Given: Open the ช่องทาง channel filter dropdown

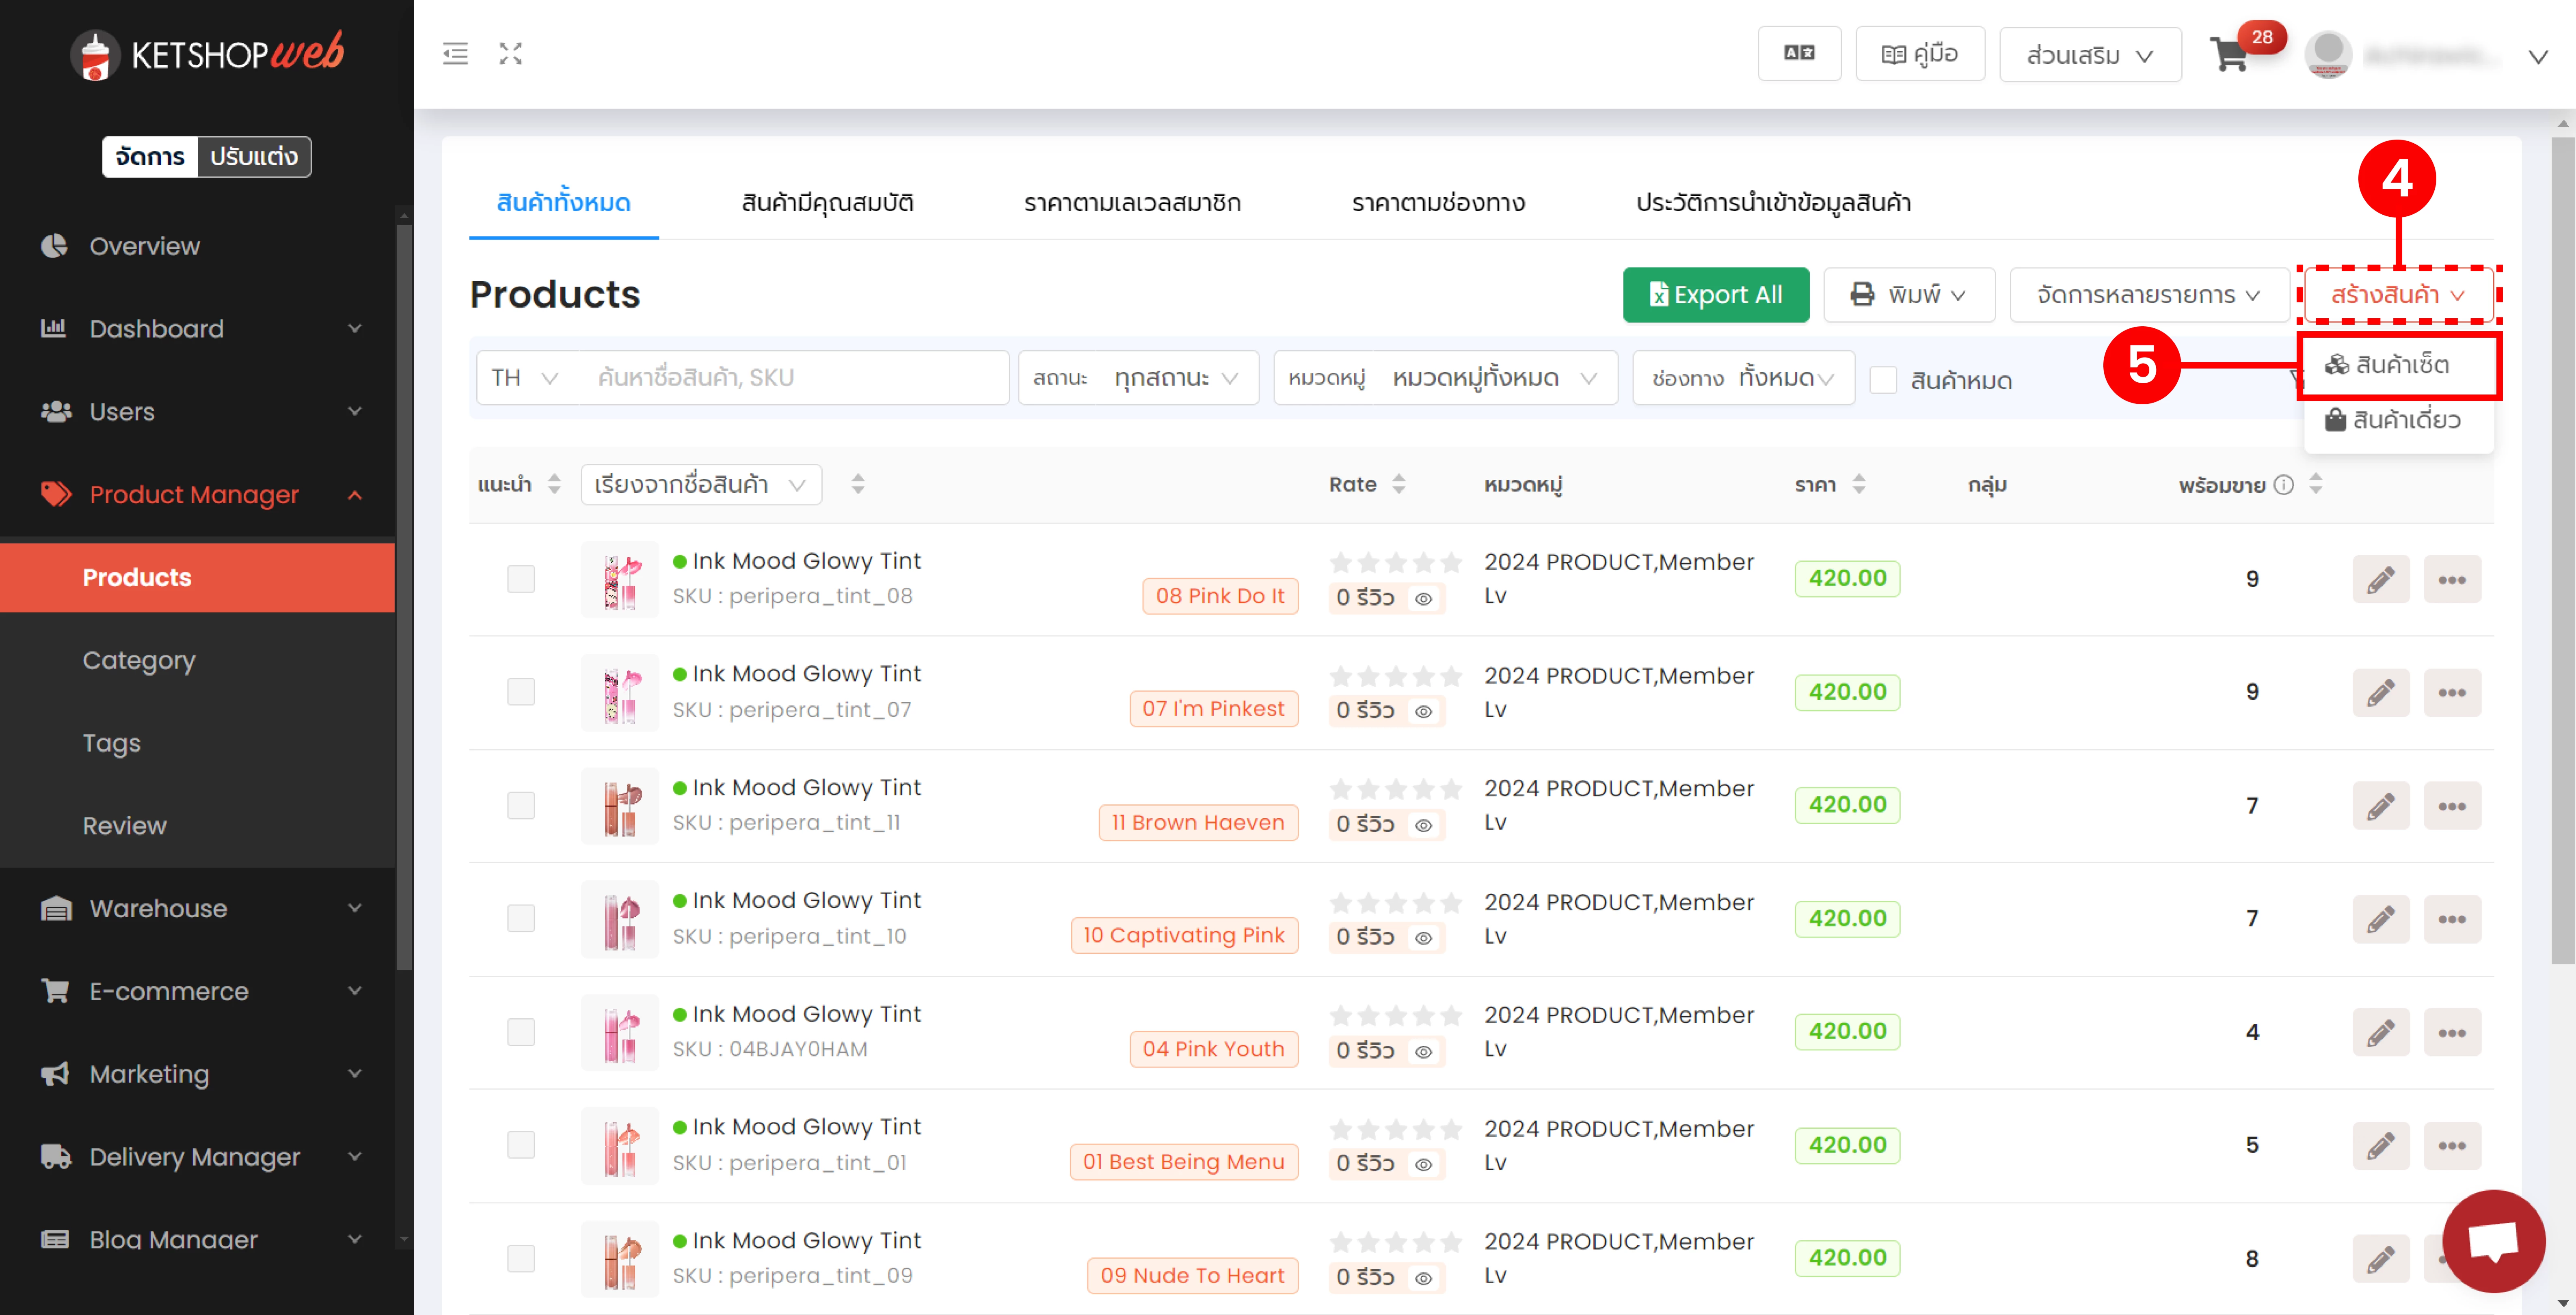Looking at the screenshot, I should (x=1743, y=378).
